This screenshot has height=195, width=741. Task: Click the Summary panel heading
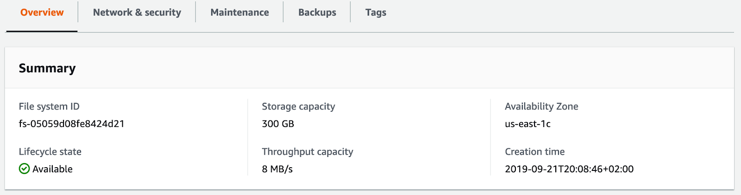point(47,69)
